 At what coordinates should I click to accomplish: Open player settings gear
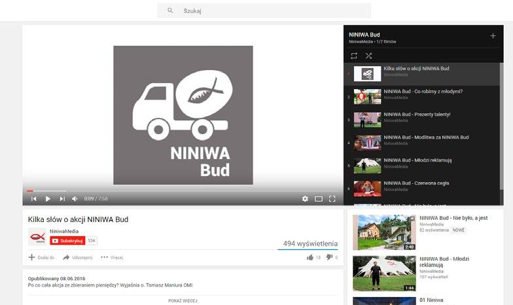pos(305,199)
